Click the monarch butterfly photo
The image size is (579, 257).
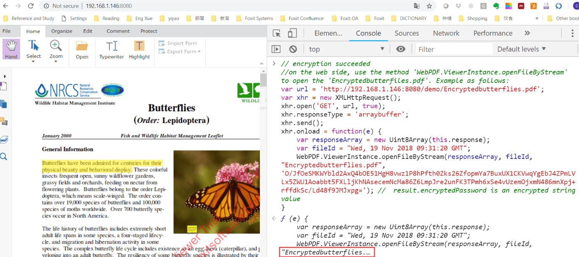pyautogui.click(x=216, y=192)
